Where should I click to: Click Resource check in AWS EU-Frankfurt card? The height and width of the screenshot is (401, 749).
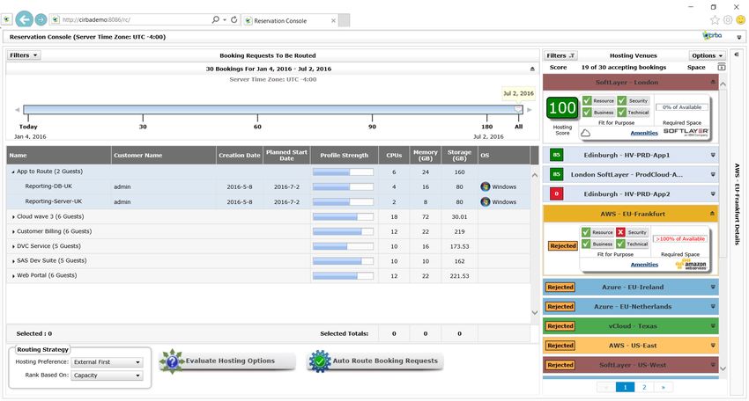[x=586, y=232]
